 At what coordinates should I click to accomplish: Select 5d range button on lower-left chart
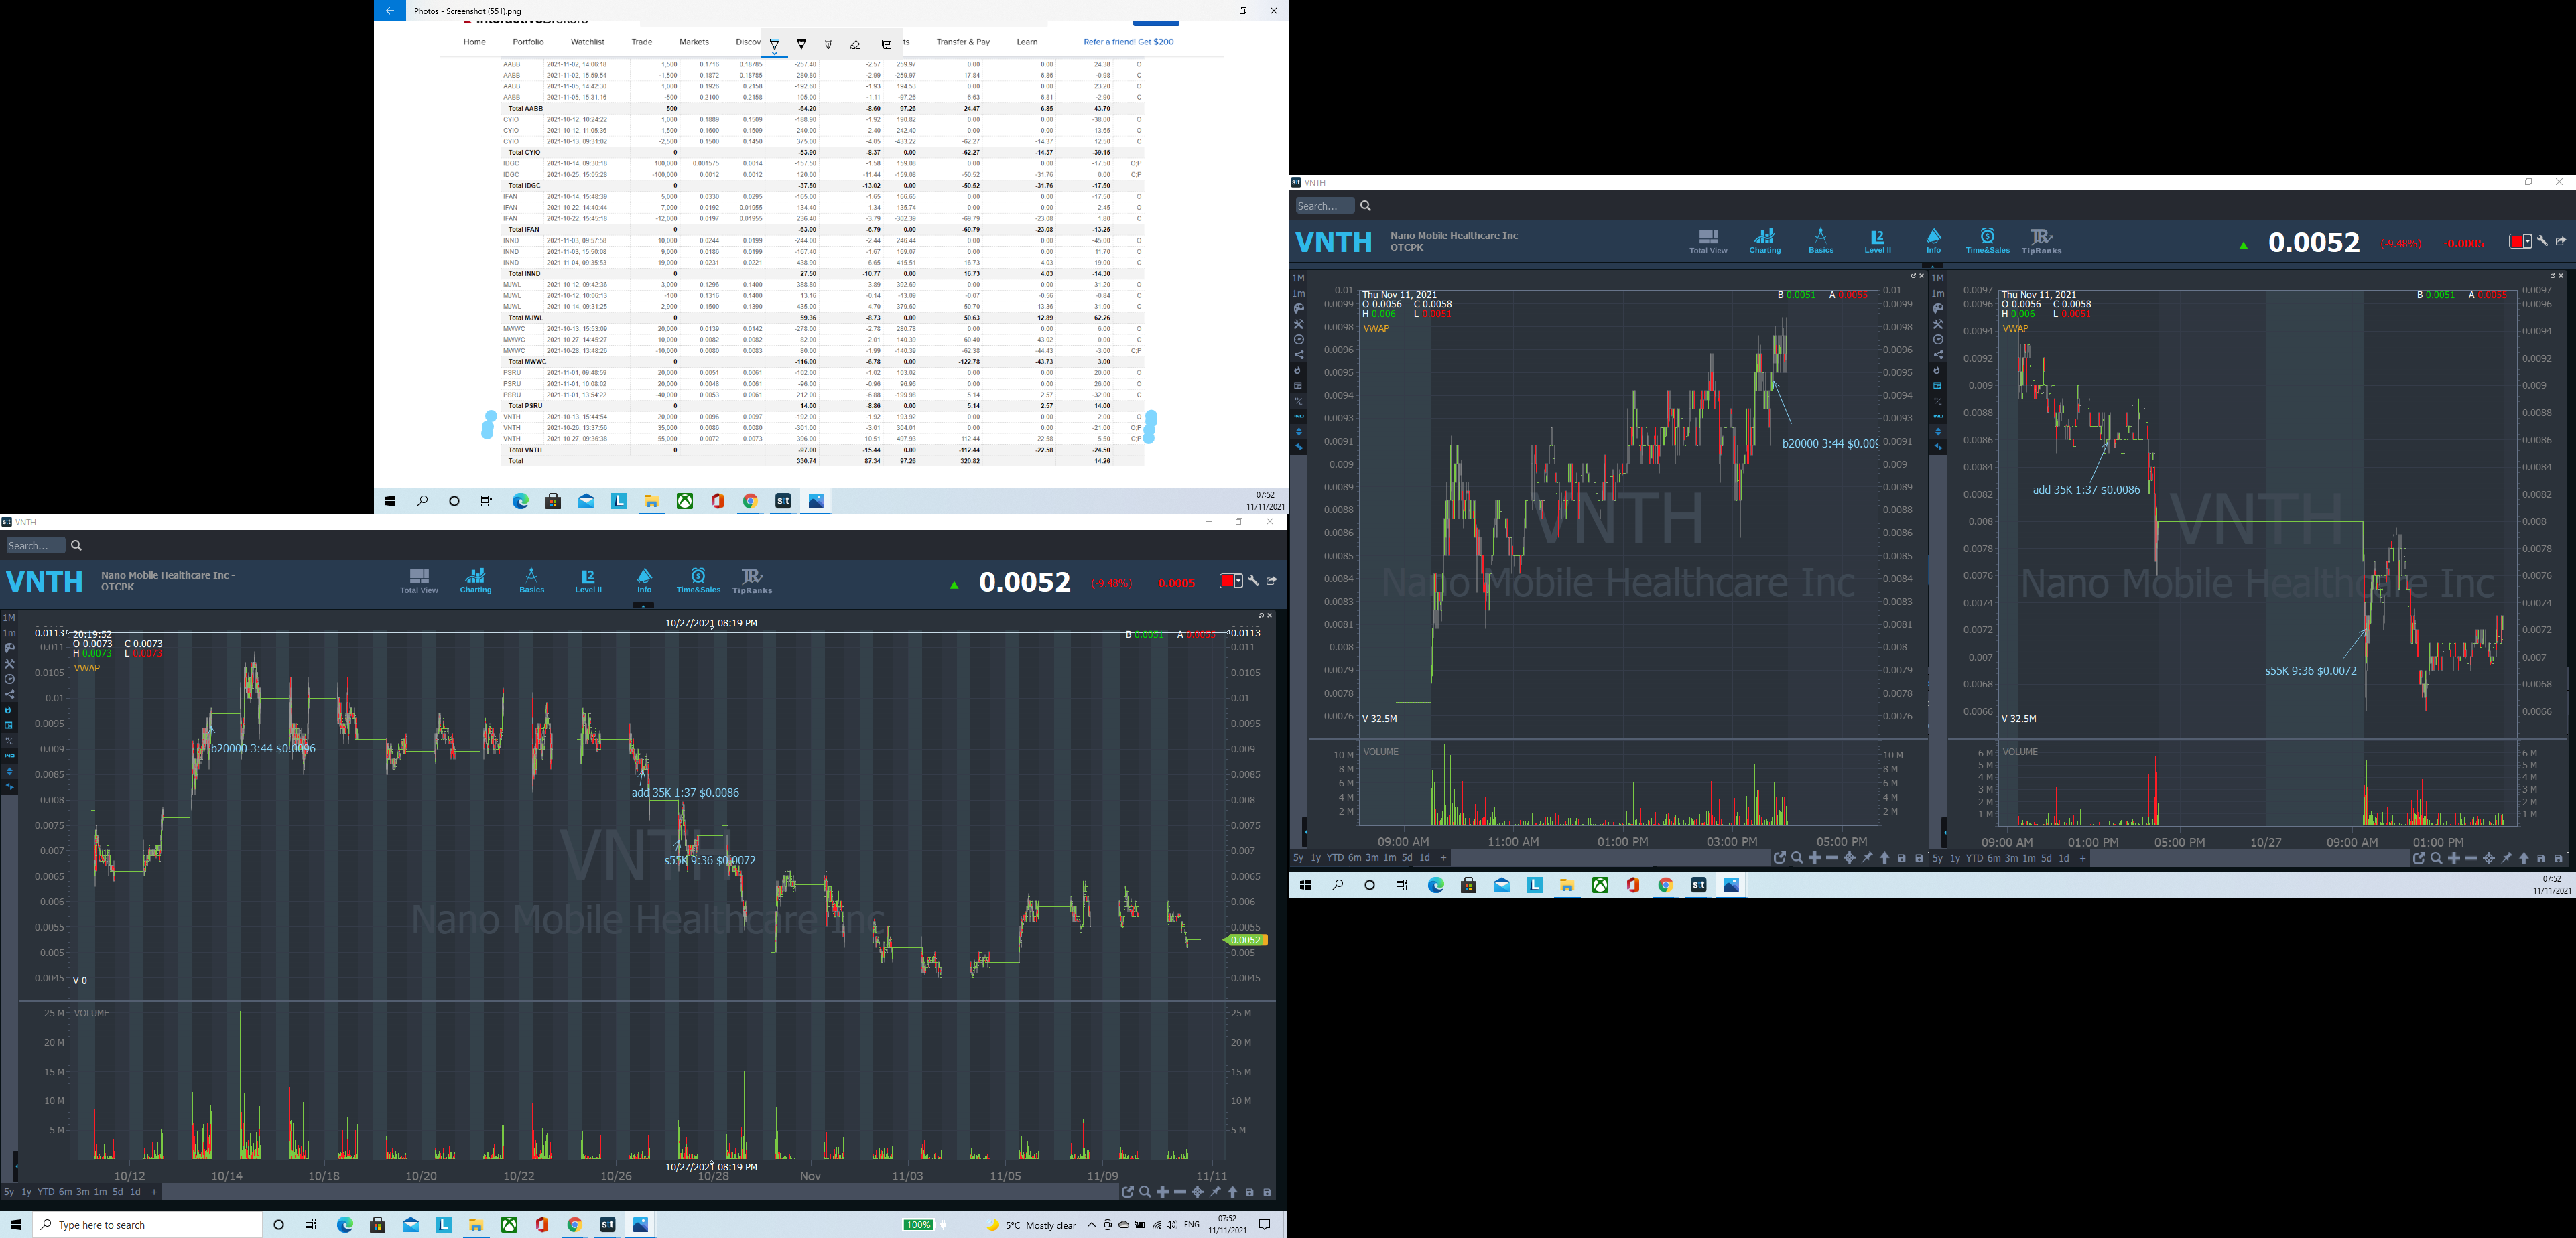118,1192
